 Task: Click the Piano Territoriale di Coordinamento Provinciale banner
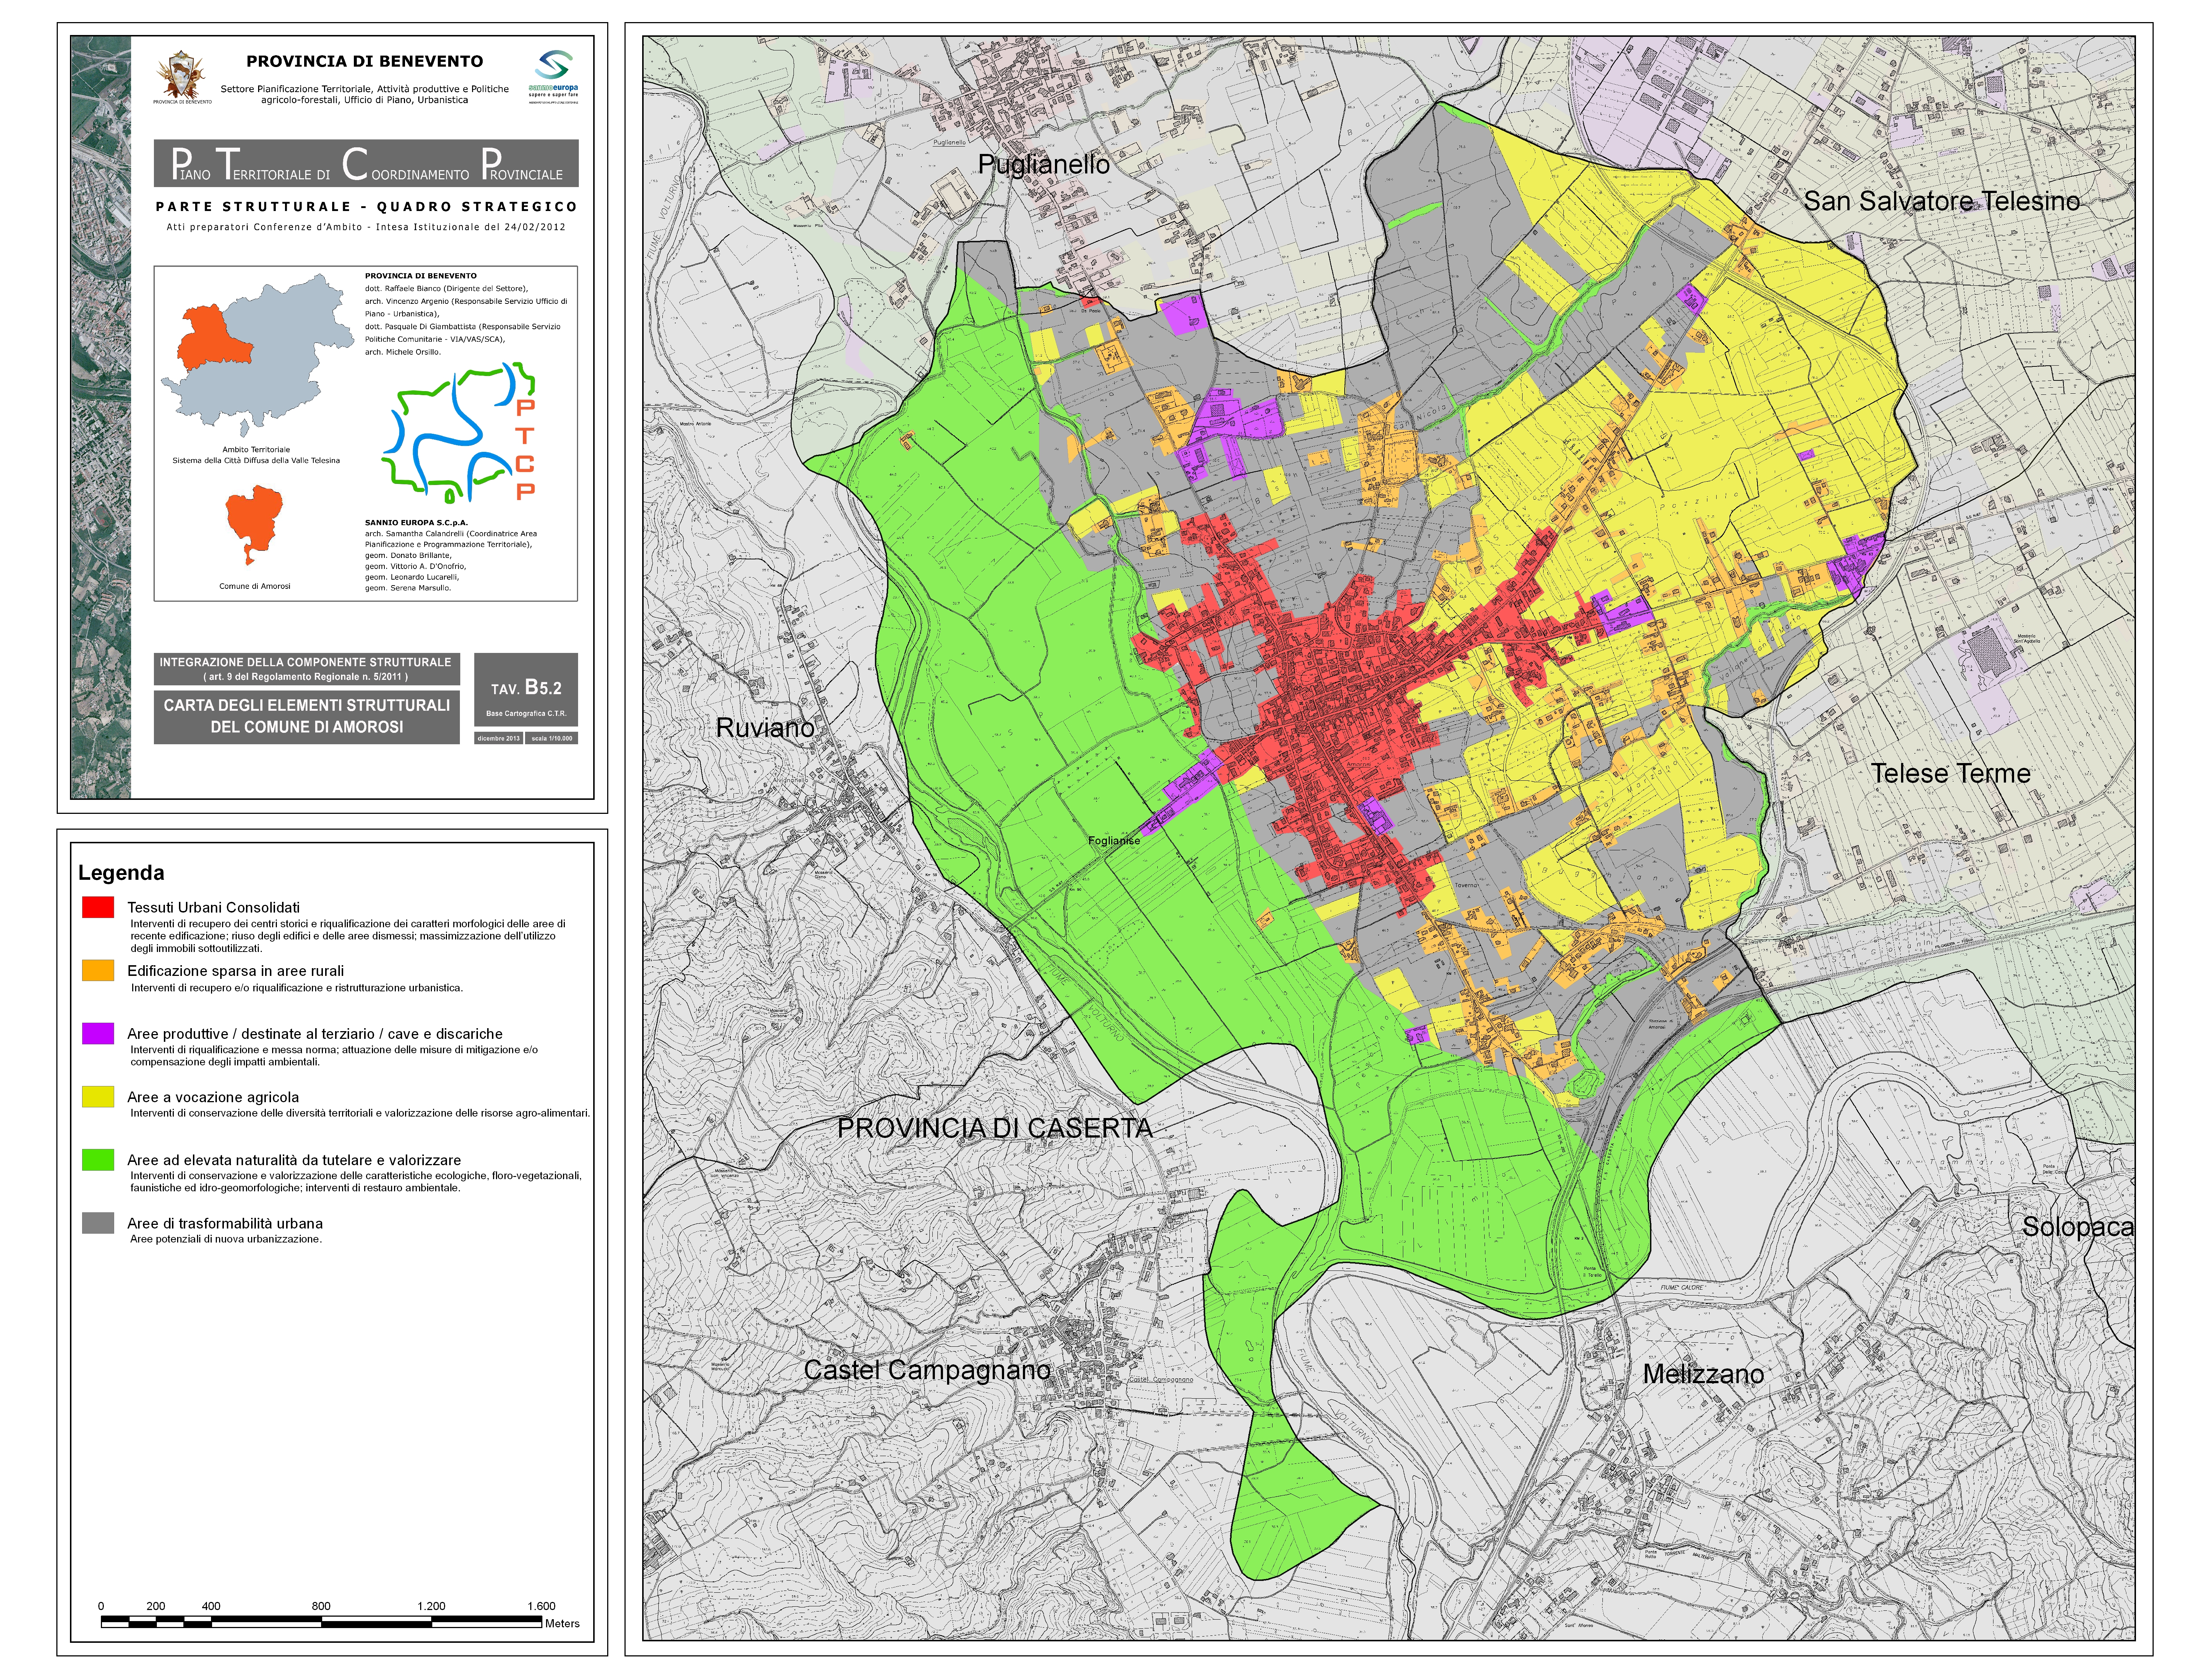(366, 163)
